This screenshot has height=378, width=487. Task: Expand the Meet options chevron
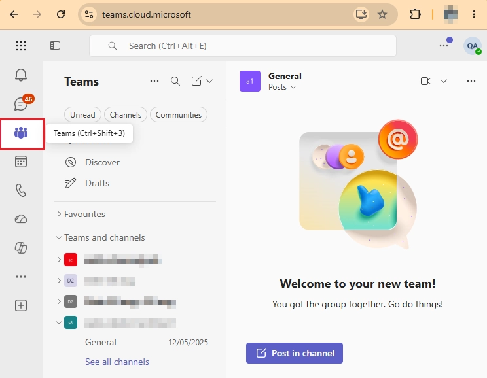click(x=444, y=81)
